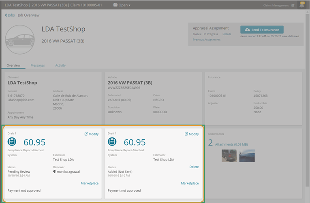The height and width of the screenshot is (203, 310).
Task: Switch to the Activity tab
Action: click(60, 65)
